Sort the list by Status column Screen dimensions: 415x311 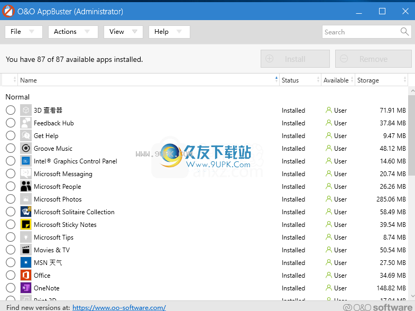click(300, 80)
